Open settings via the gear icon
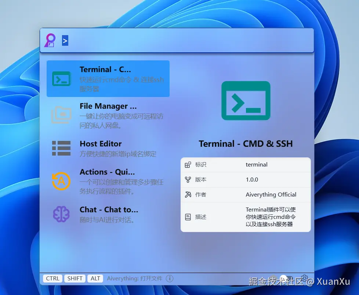The height and width of the screenshot is (295, 359). click(x=304, y=278)
